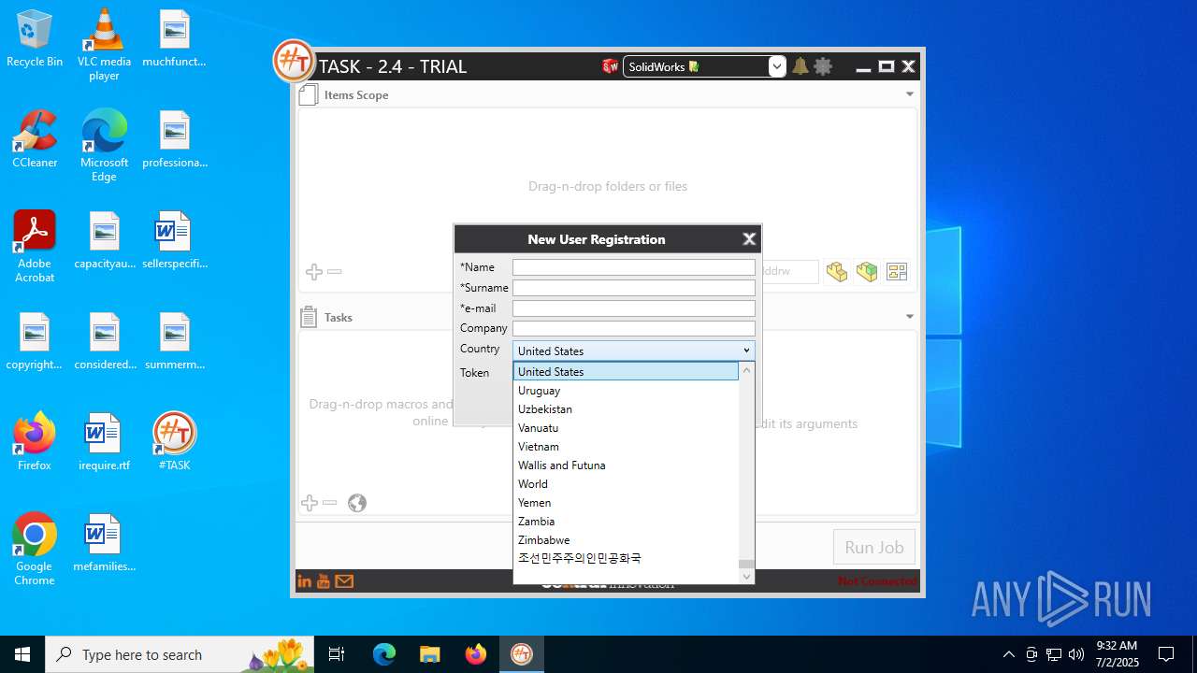Select United States in country list
Screen dimensions: 1197x673
pyautogui.click(x=626, y=372)
